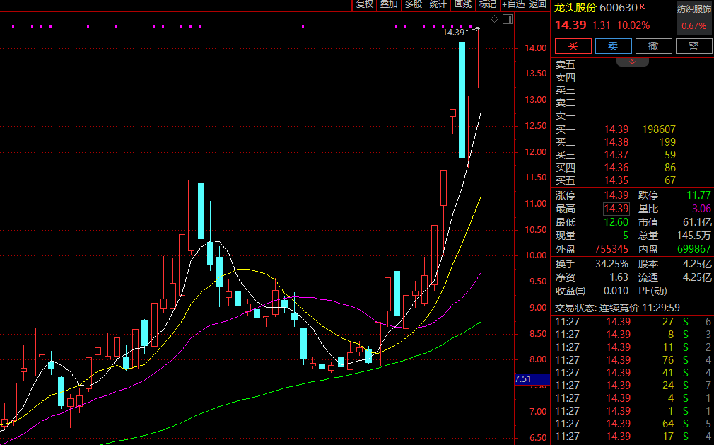Click the 买一 price 14.39
714x445 pixels.
616,129
